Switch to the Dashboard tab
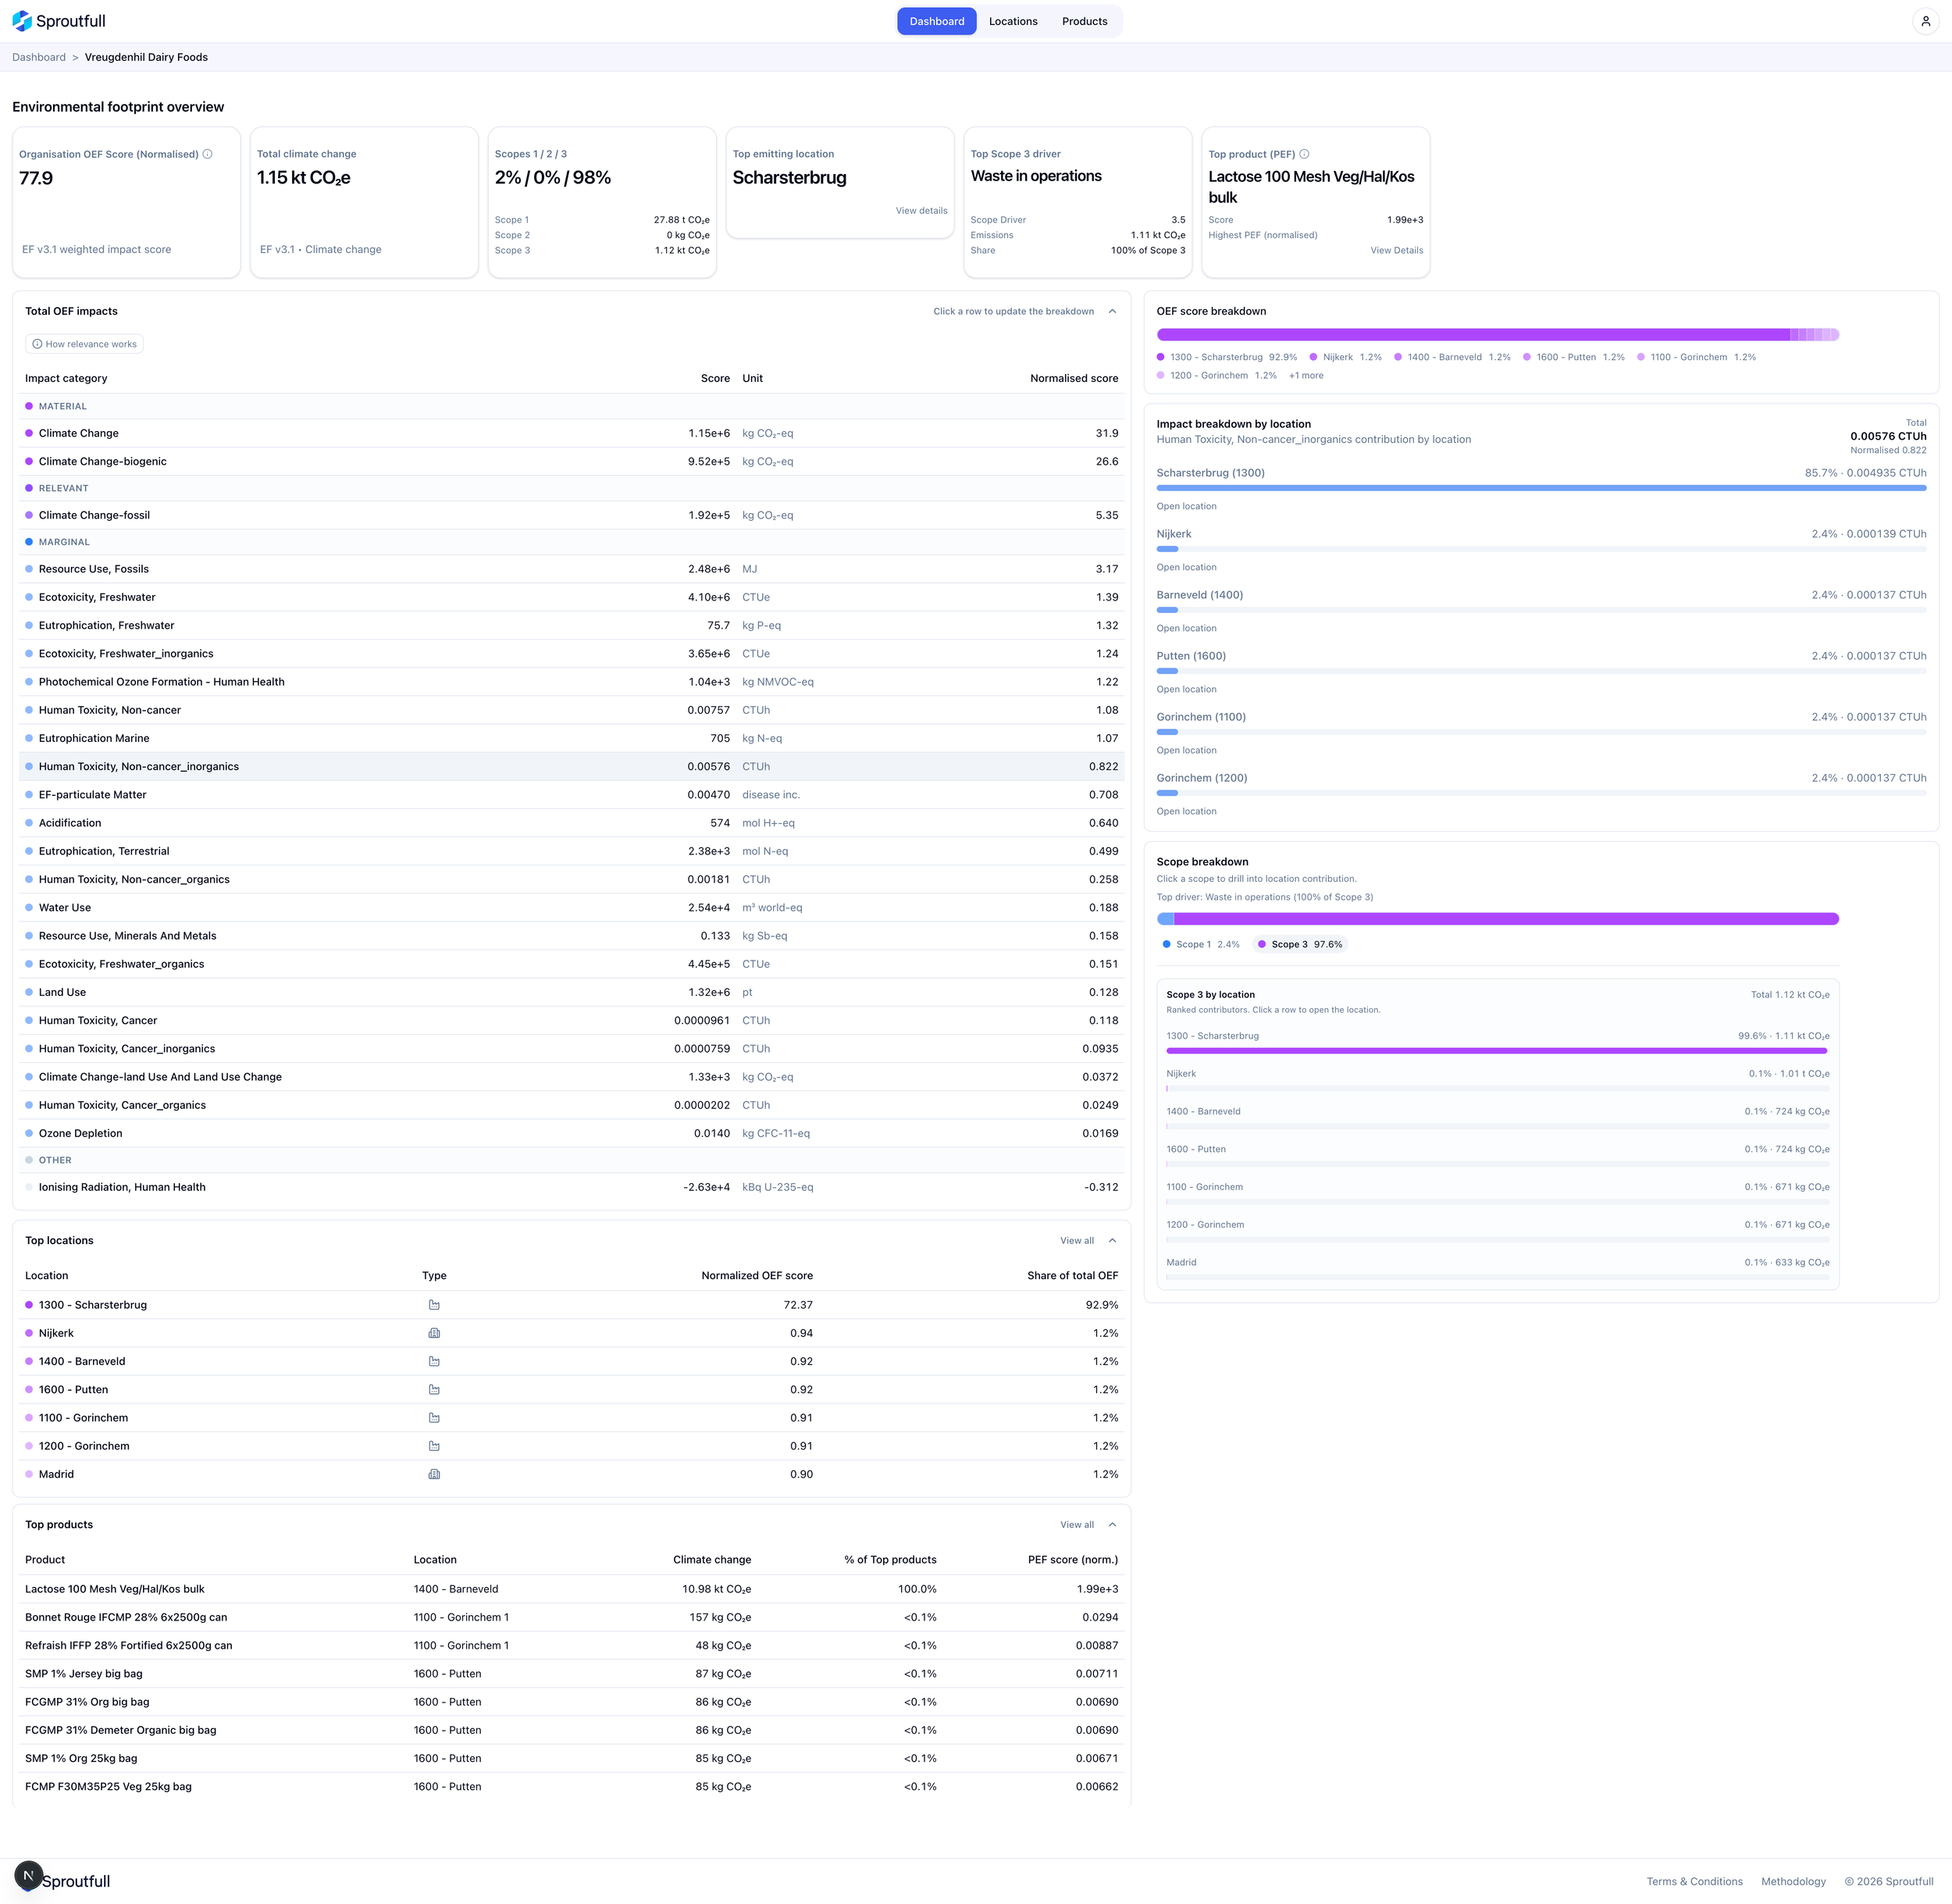The height and width of the screenshot is (1904, 1952). point(937,21)
